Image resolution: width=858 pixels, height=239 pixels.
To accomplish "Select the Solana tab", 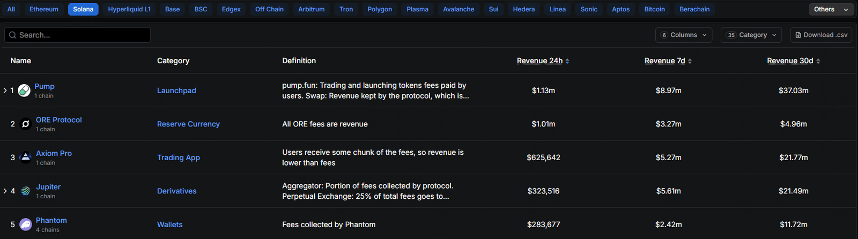I will [x=83, y=9].
